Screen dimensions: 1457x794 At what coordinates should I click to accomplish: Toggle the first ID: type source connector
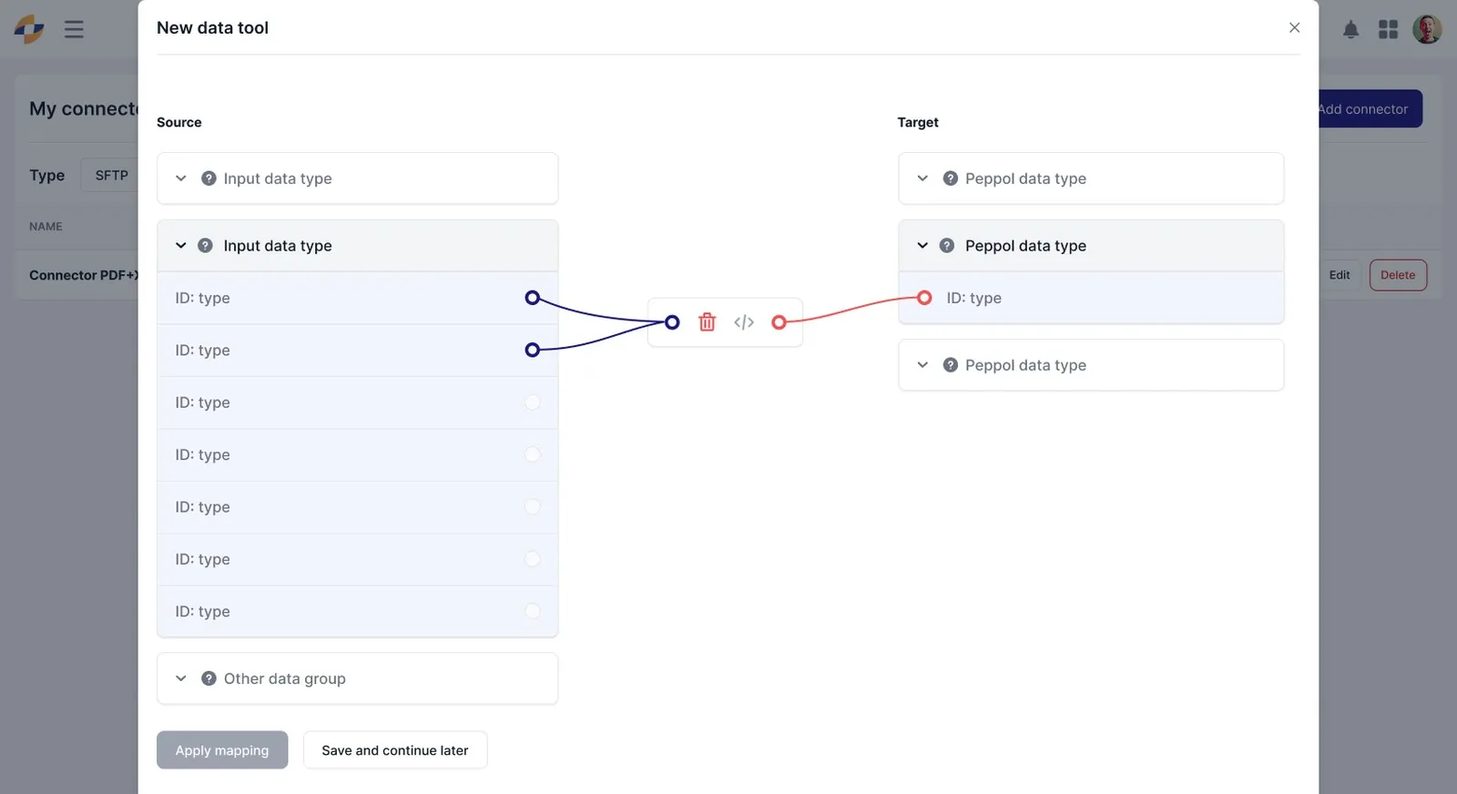[533, 298]
